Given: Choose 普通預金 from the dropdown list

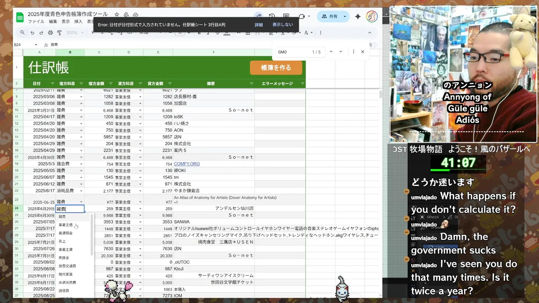Looking at the screenshot, I should tap(72, 233).
